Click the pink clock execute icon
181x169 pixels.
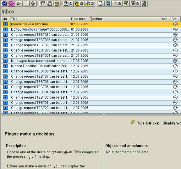[11, 3]
